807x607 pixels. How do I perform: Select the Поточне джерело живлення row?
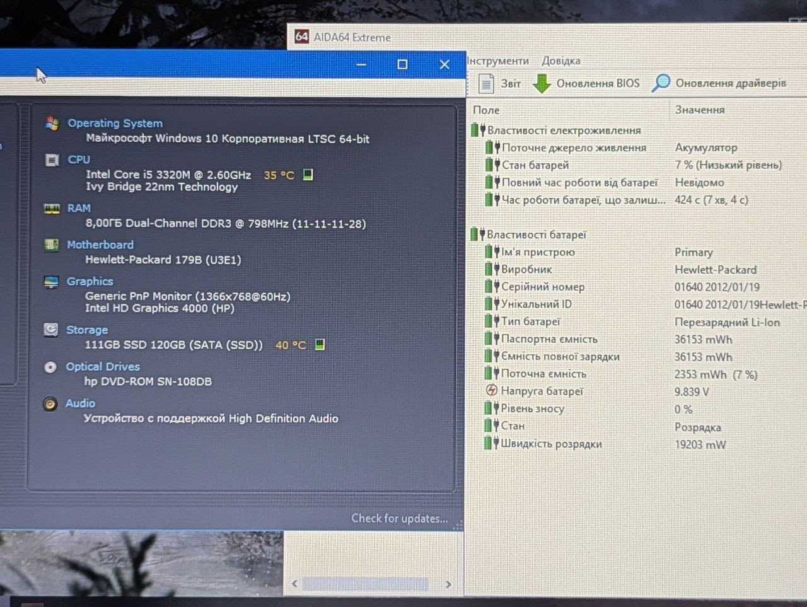point(637,147)
